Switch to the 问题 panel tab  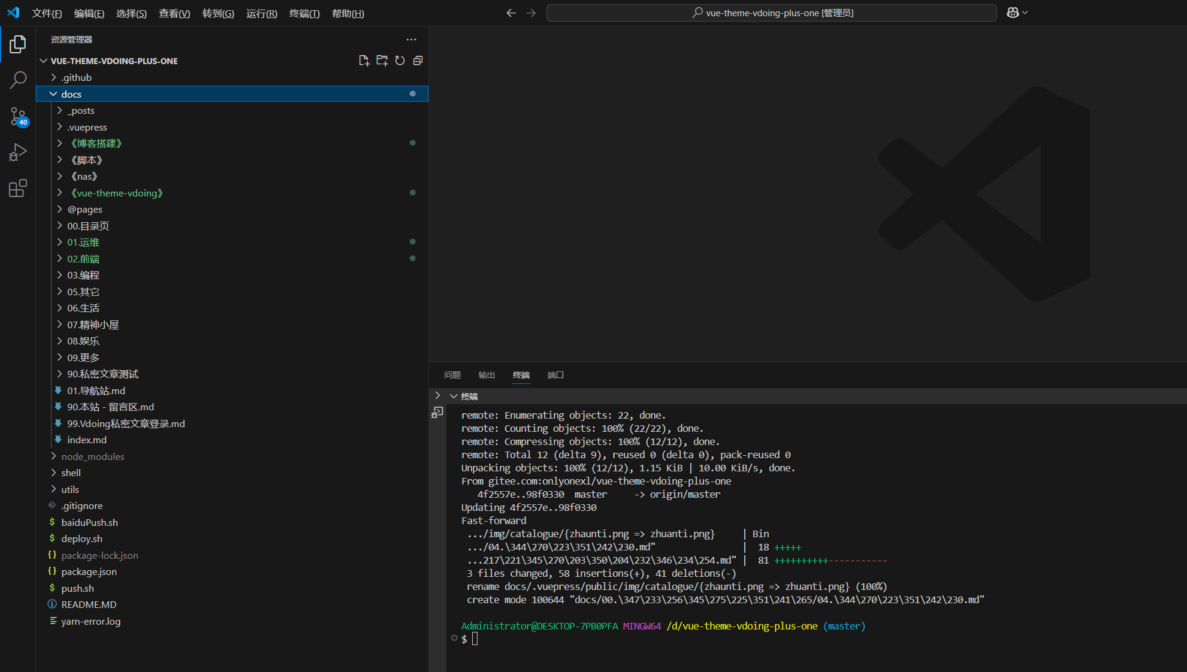point(452,375)
